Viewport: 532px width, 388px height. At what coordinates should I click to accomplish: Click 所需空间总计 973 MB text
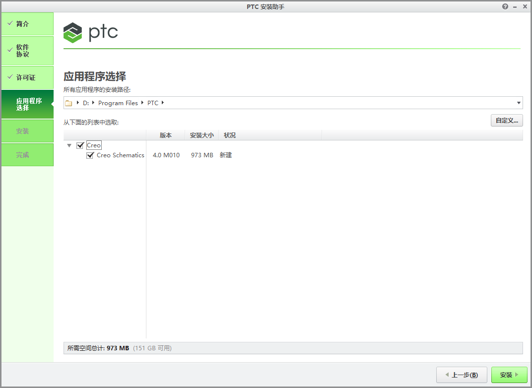[98, 348]
